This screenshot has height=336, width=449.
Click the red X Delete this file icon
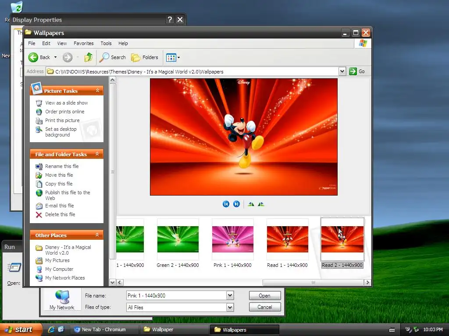39,214
